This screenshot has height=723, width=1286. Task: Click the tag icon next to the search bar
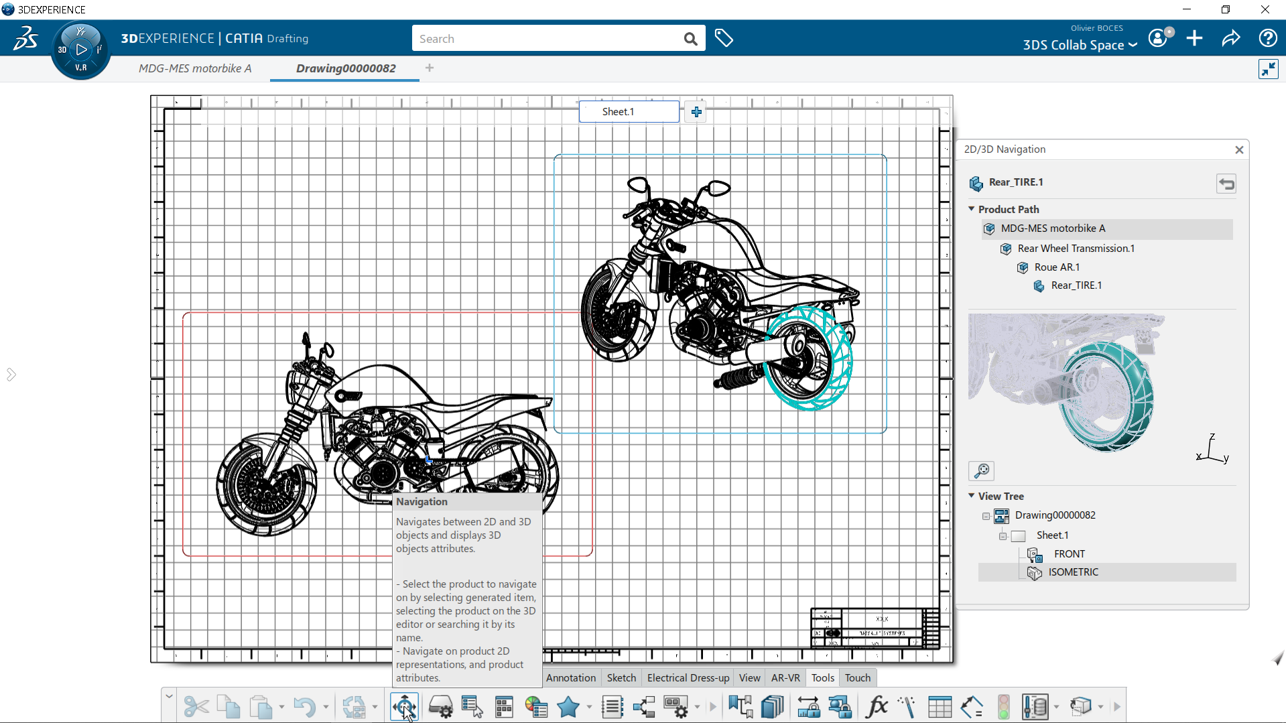724,38
